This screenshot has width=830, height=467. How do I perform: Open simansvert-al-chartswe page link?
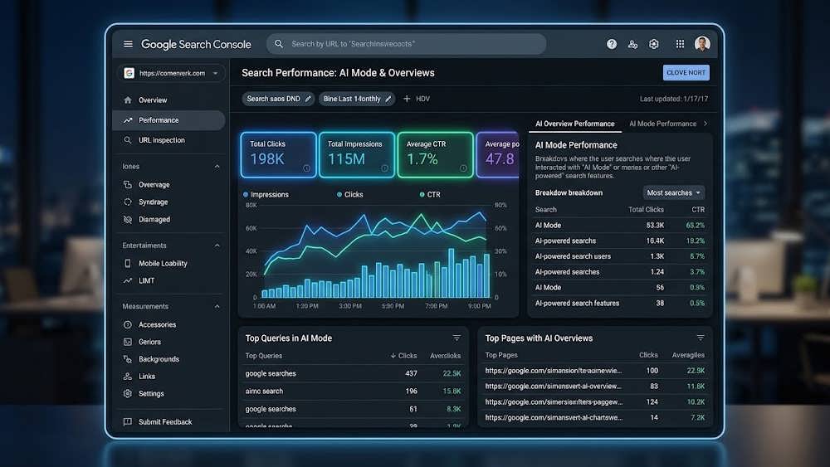(554, 417)
